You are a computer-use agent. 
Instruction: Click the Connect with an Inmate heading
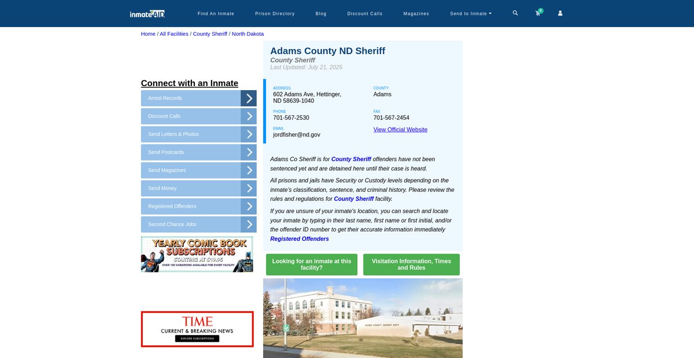click(190, 83)
